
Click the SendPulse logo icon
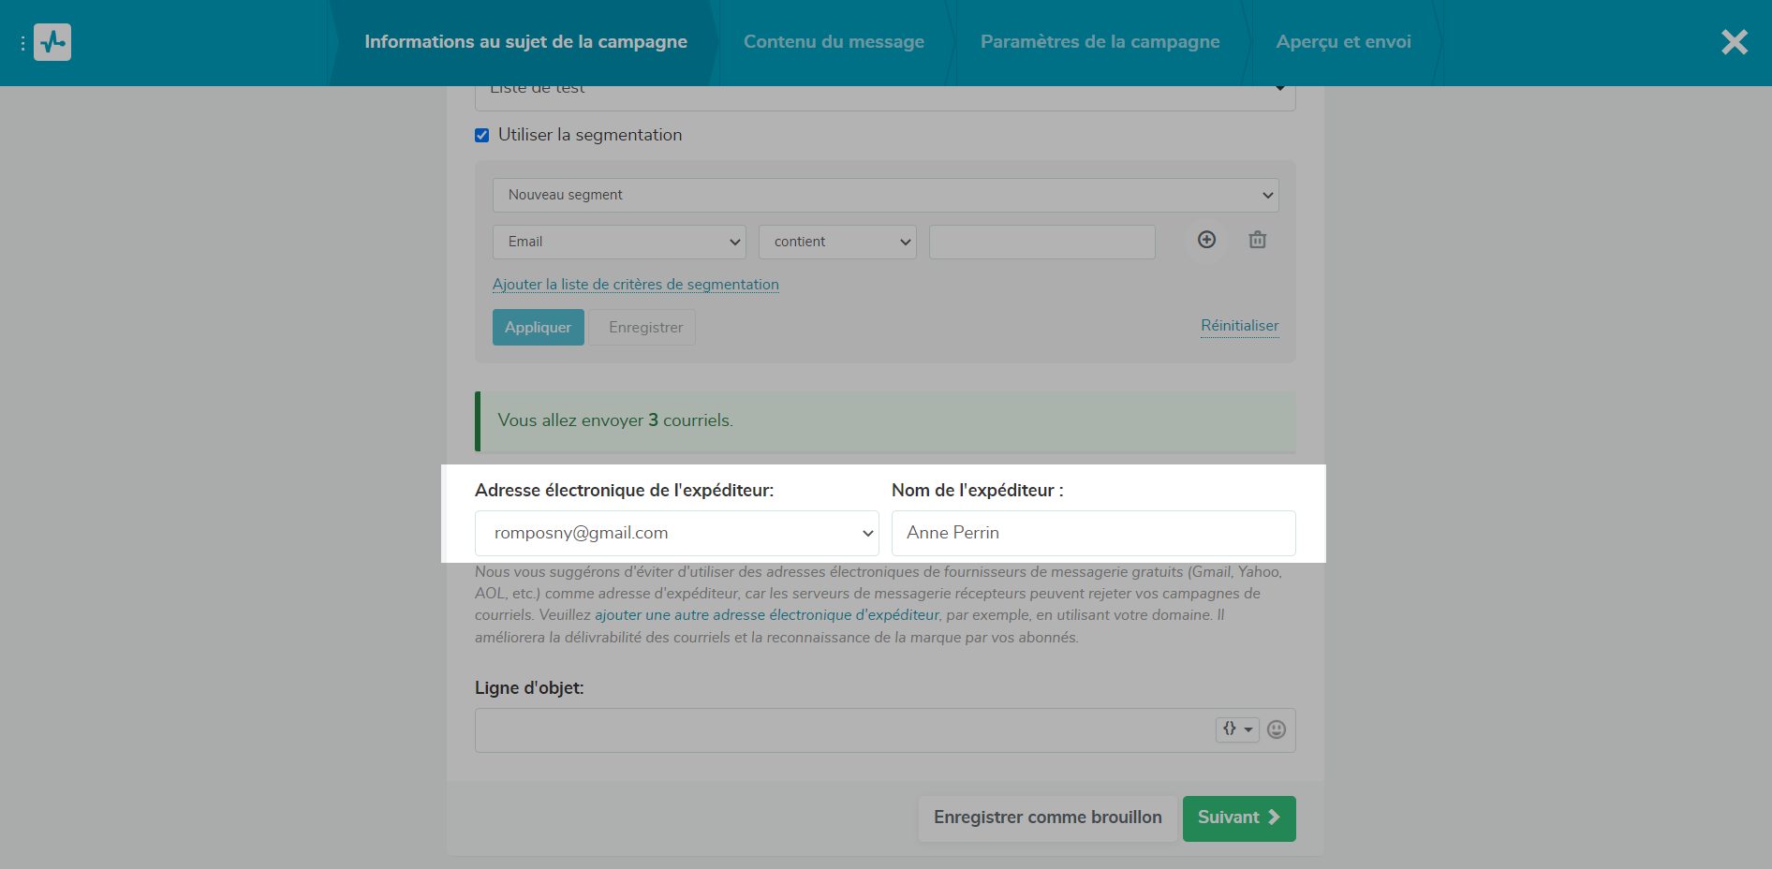click(52, 42)
